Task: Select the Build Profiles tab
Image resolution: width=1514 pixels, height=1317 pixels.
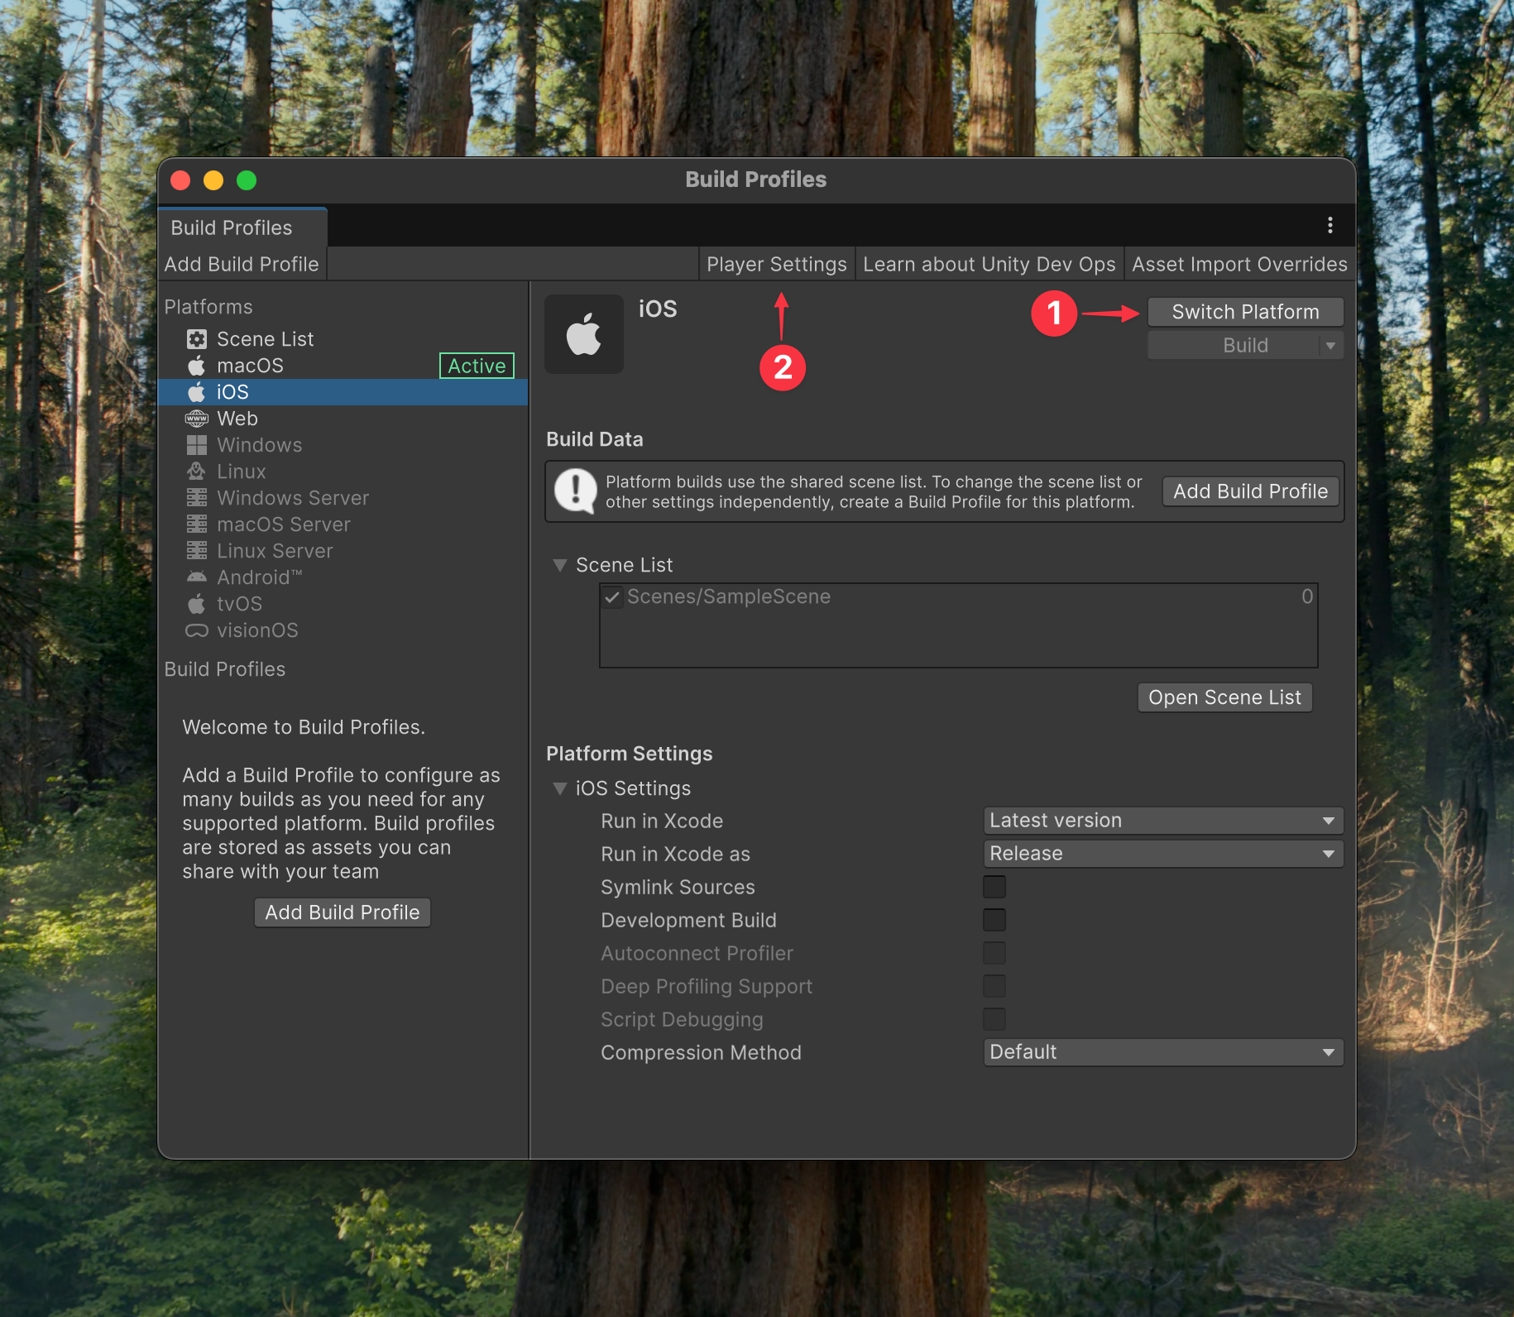Action: pos(242,227)
